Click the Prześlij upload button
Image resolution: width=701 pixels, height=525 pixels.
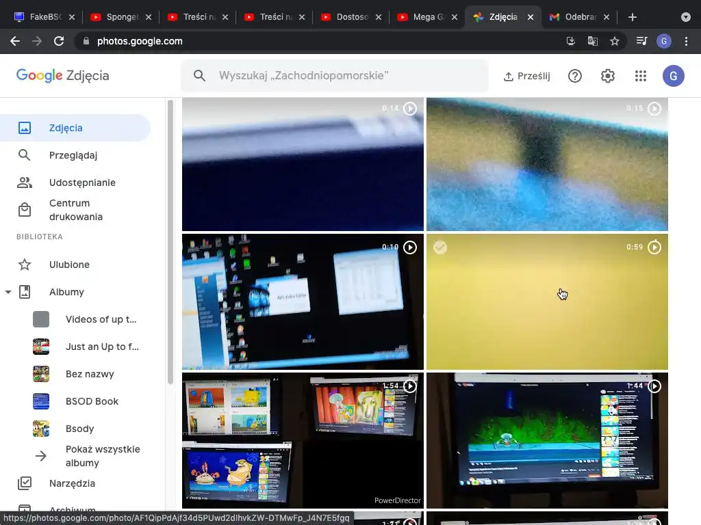pyautogui.click(x=526, y=76)
